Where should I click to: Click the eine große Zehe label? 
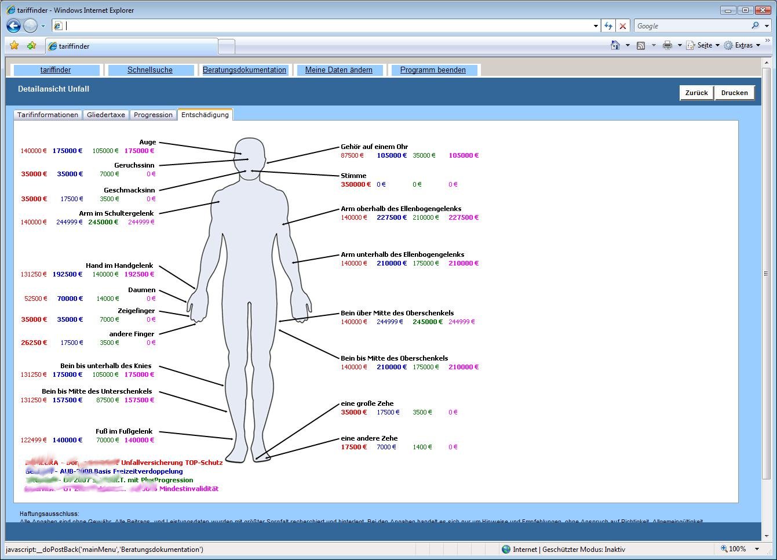coord(367,403)
